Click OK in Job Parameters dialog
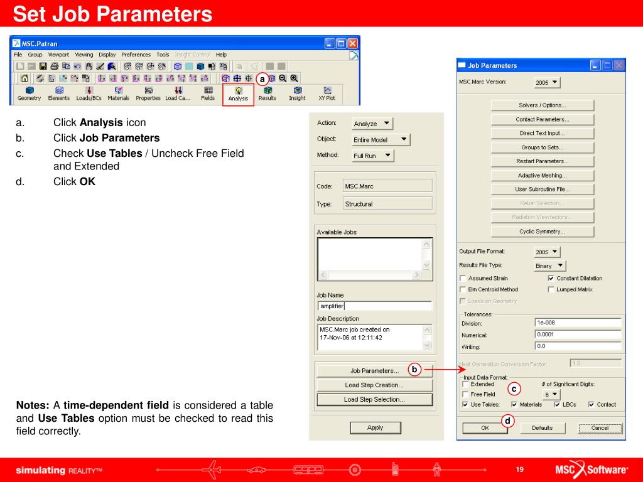 [x=485, y=427]
